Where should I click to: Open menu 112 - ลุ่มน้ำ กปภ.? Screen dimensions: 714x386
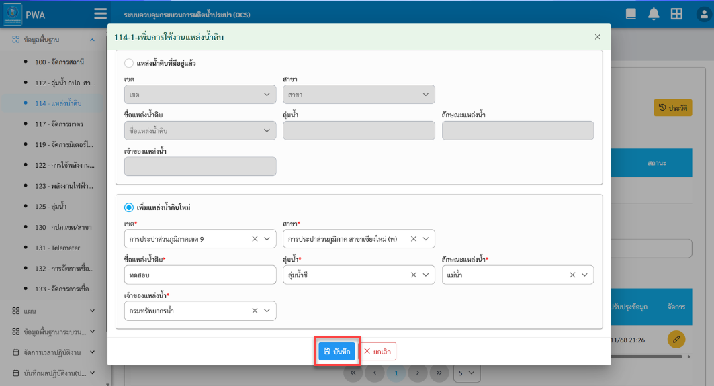[x=65, y=83]
